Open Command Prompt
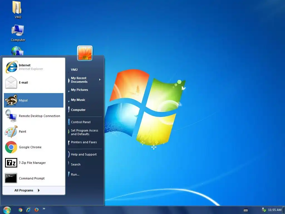The height and width of the screenshot is (214, 285). pos(34,178)
